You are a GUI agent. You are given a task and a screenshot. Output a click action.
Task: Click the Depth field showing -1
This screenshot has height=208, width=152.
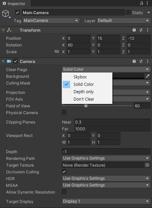pos(106,151)
